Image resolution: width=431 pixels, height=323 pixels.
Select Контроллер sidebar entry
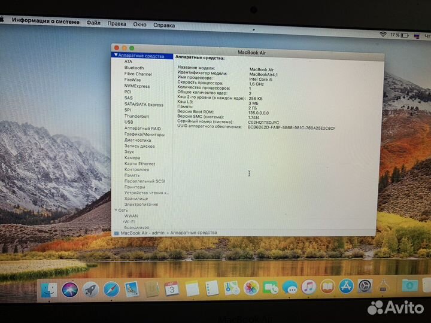click(136, 170)
